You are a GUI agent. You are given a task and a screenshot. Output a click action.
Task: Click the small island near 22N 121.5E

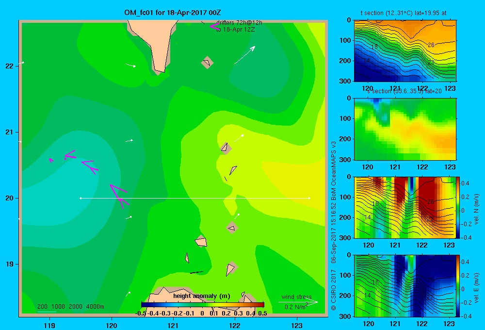click(207, 63)
